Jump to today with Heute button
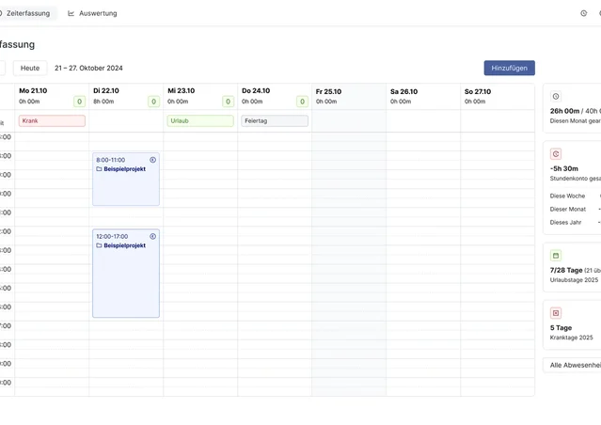This screenshot has height=425, width=601. point(30,69)
